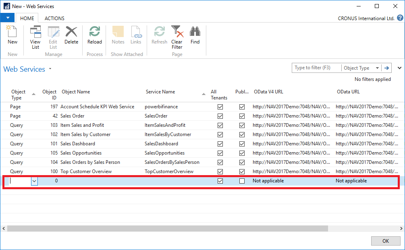Click the All Tenants column header

(x=219, y=95)
